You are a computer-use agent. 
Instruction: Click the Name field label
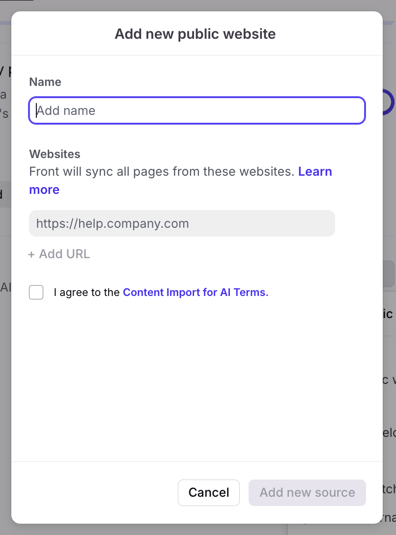coord(45,82)
